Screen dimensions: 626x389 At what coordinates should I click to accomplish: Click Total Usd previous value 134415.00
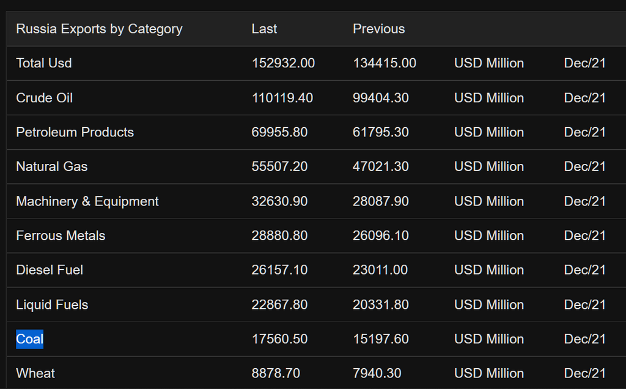(385, 63)
